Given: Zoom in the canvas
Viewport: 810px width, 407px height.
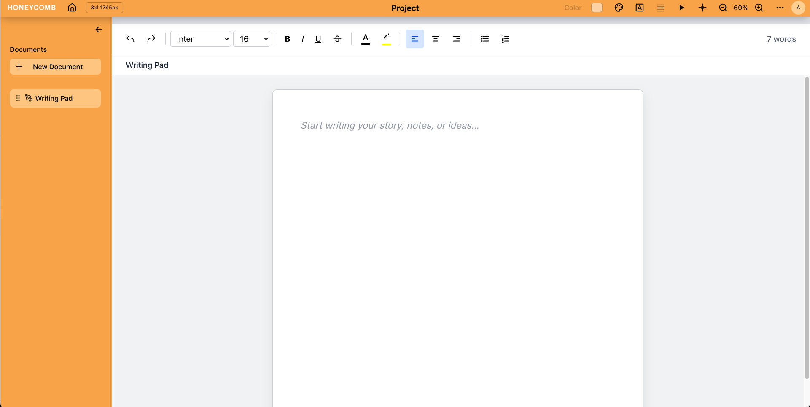Looking at the screenshot, I should pyautogui.click(x=759, y=8).
